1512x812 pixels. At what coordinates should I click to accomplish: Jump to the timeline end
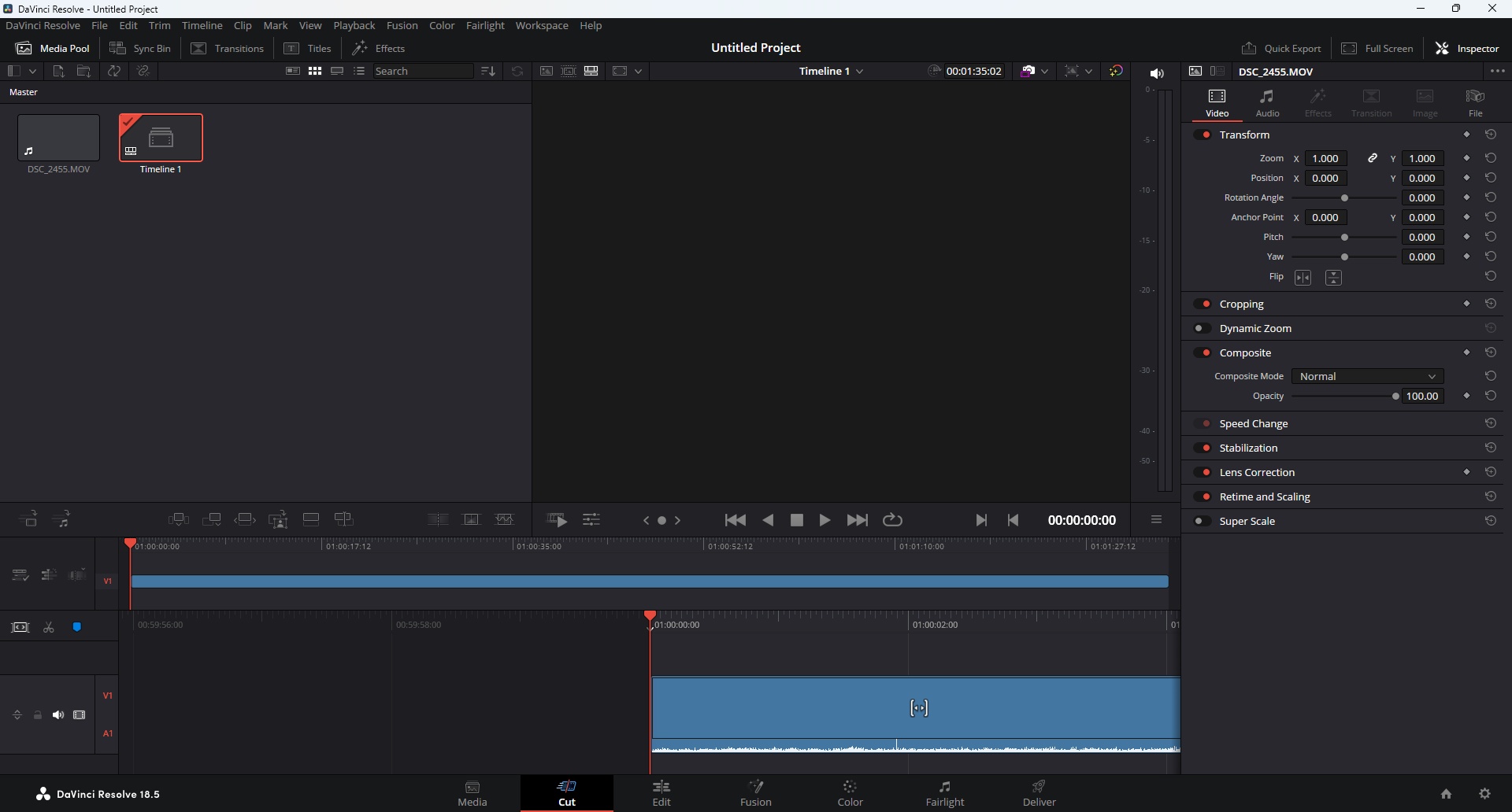(x=858, y=520)
